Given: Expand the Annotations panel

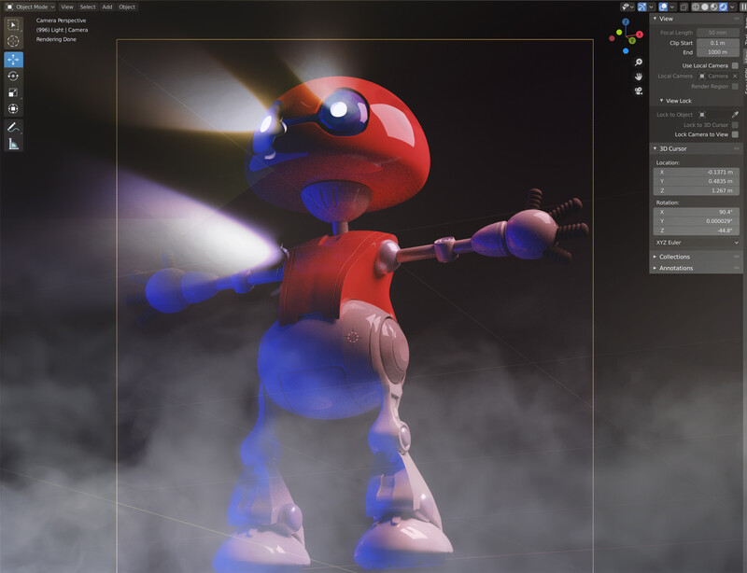Looking at the screenshot, I should (x=655, y=268).
